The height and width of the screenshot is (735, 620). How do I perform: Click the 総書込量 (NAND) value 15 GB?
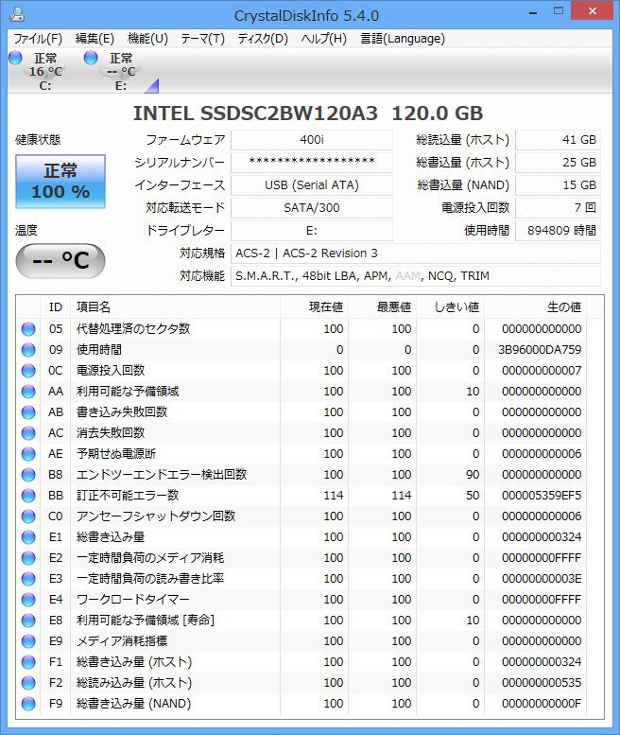click(x=558, y=185)
